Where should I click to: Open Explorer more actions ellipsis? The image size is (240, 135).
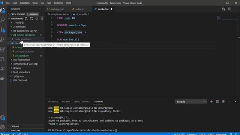40,9
